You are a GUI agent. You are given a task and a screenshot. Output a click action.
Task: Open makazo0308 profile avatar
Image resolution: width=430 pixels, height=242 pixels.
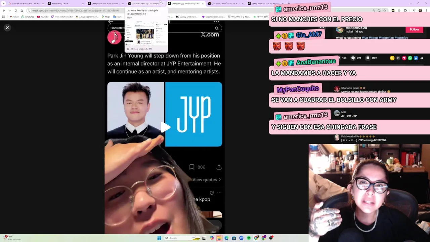click(x=340, y=30)
